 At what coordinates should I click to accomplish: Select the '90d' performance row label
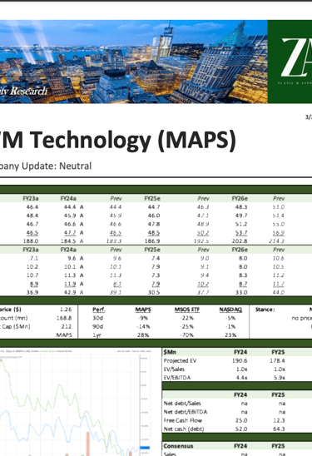97,326
